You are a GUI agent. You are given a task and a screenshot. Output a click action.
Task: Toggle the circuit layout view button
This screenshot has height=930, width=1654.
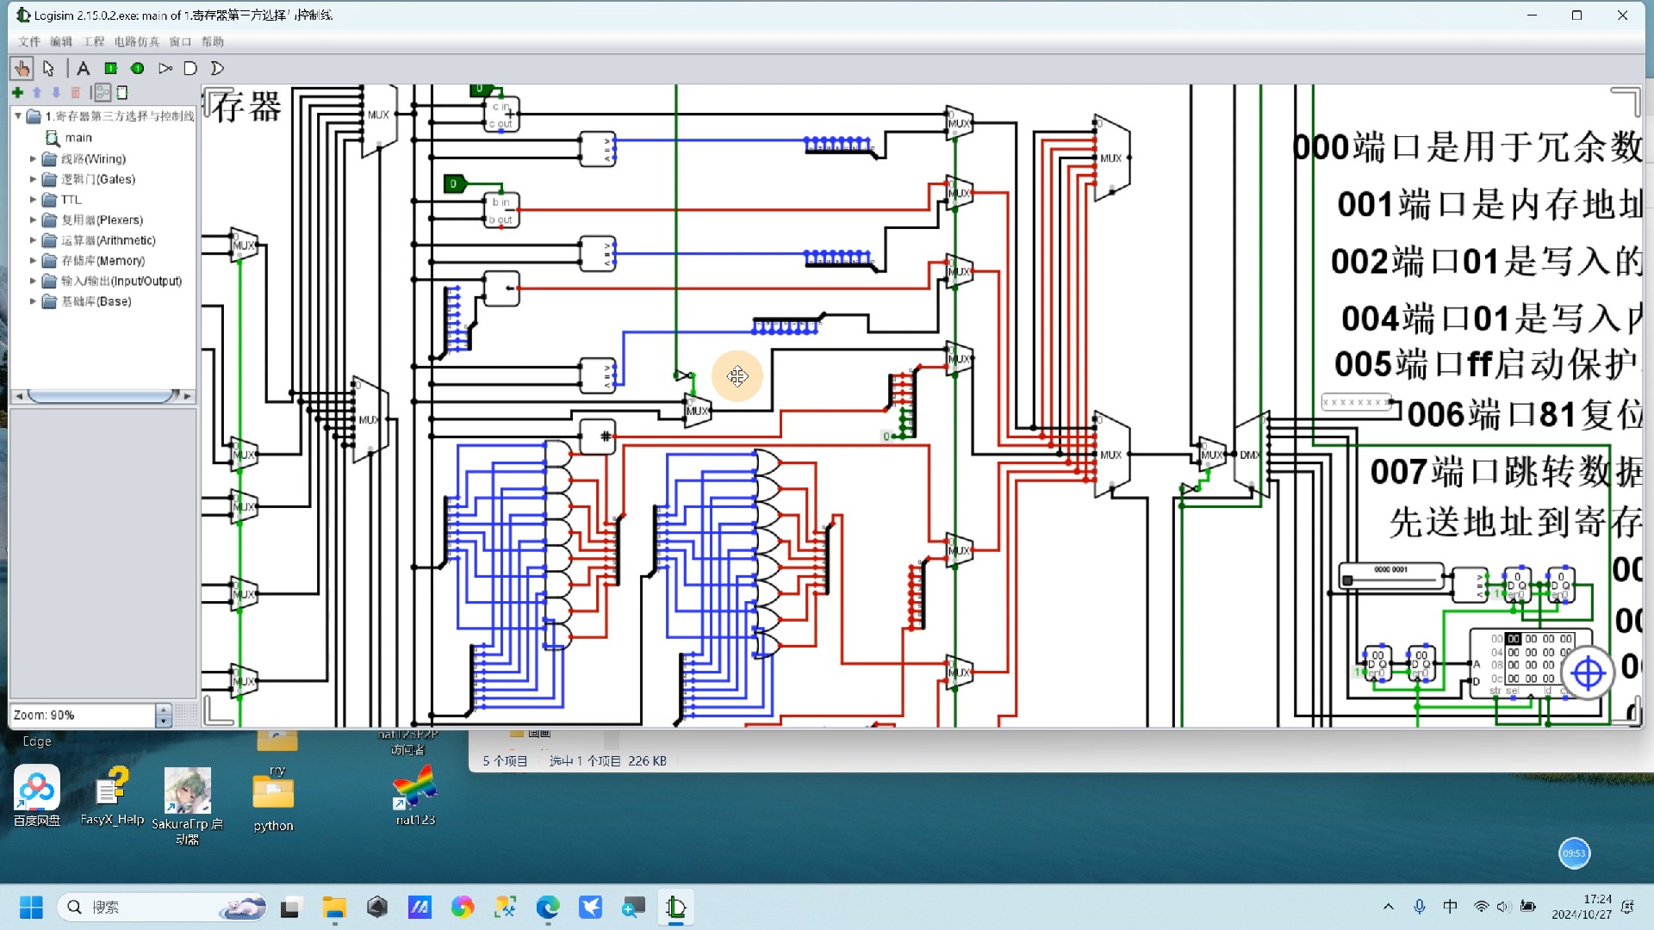(103, 92)
